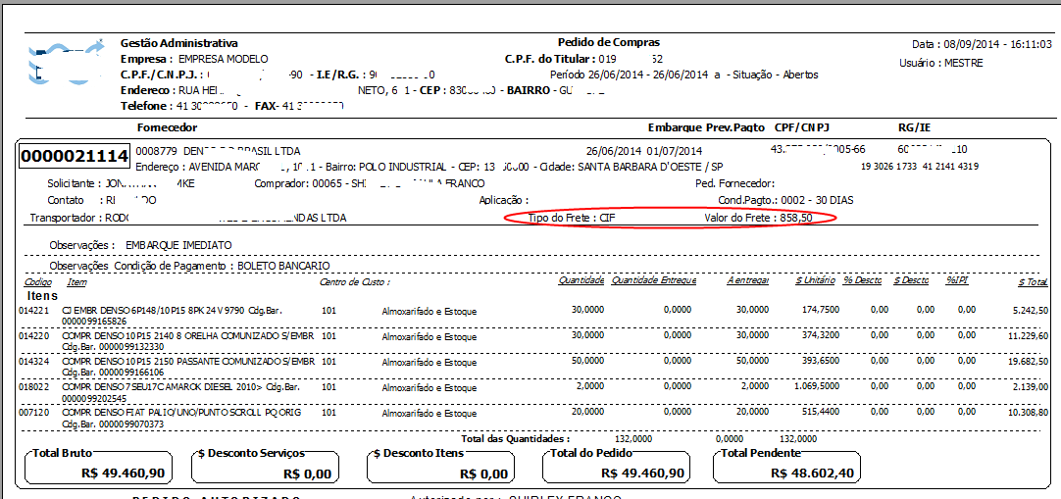This screenshot has width=1061, height=499.
Task: Click the 'Quantidade Entregue' column header
Action: click(653, 280)
